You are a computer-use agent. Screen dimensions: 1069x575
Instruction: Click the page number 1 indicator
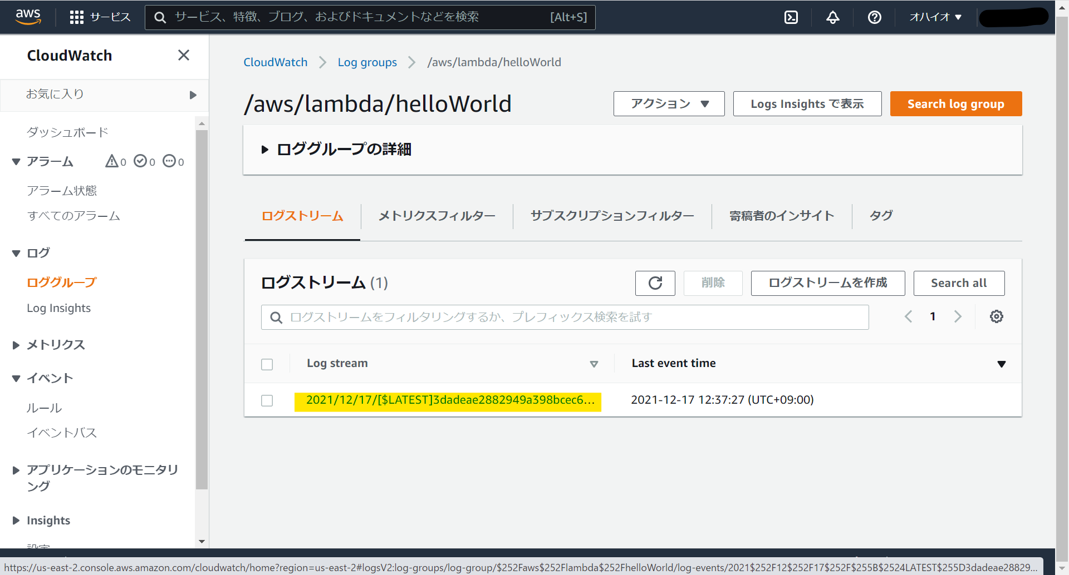click(933, 316)
